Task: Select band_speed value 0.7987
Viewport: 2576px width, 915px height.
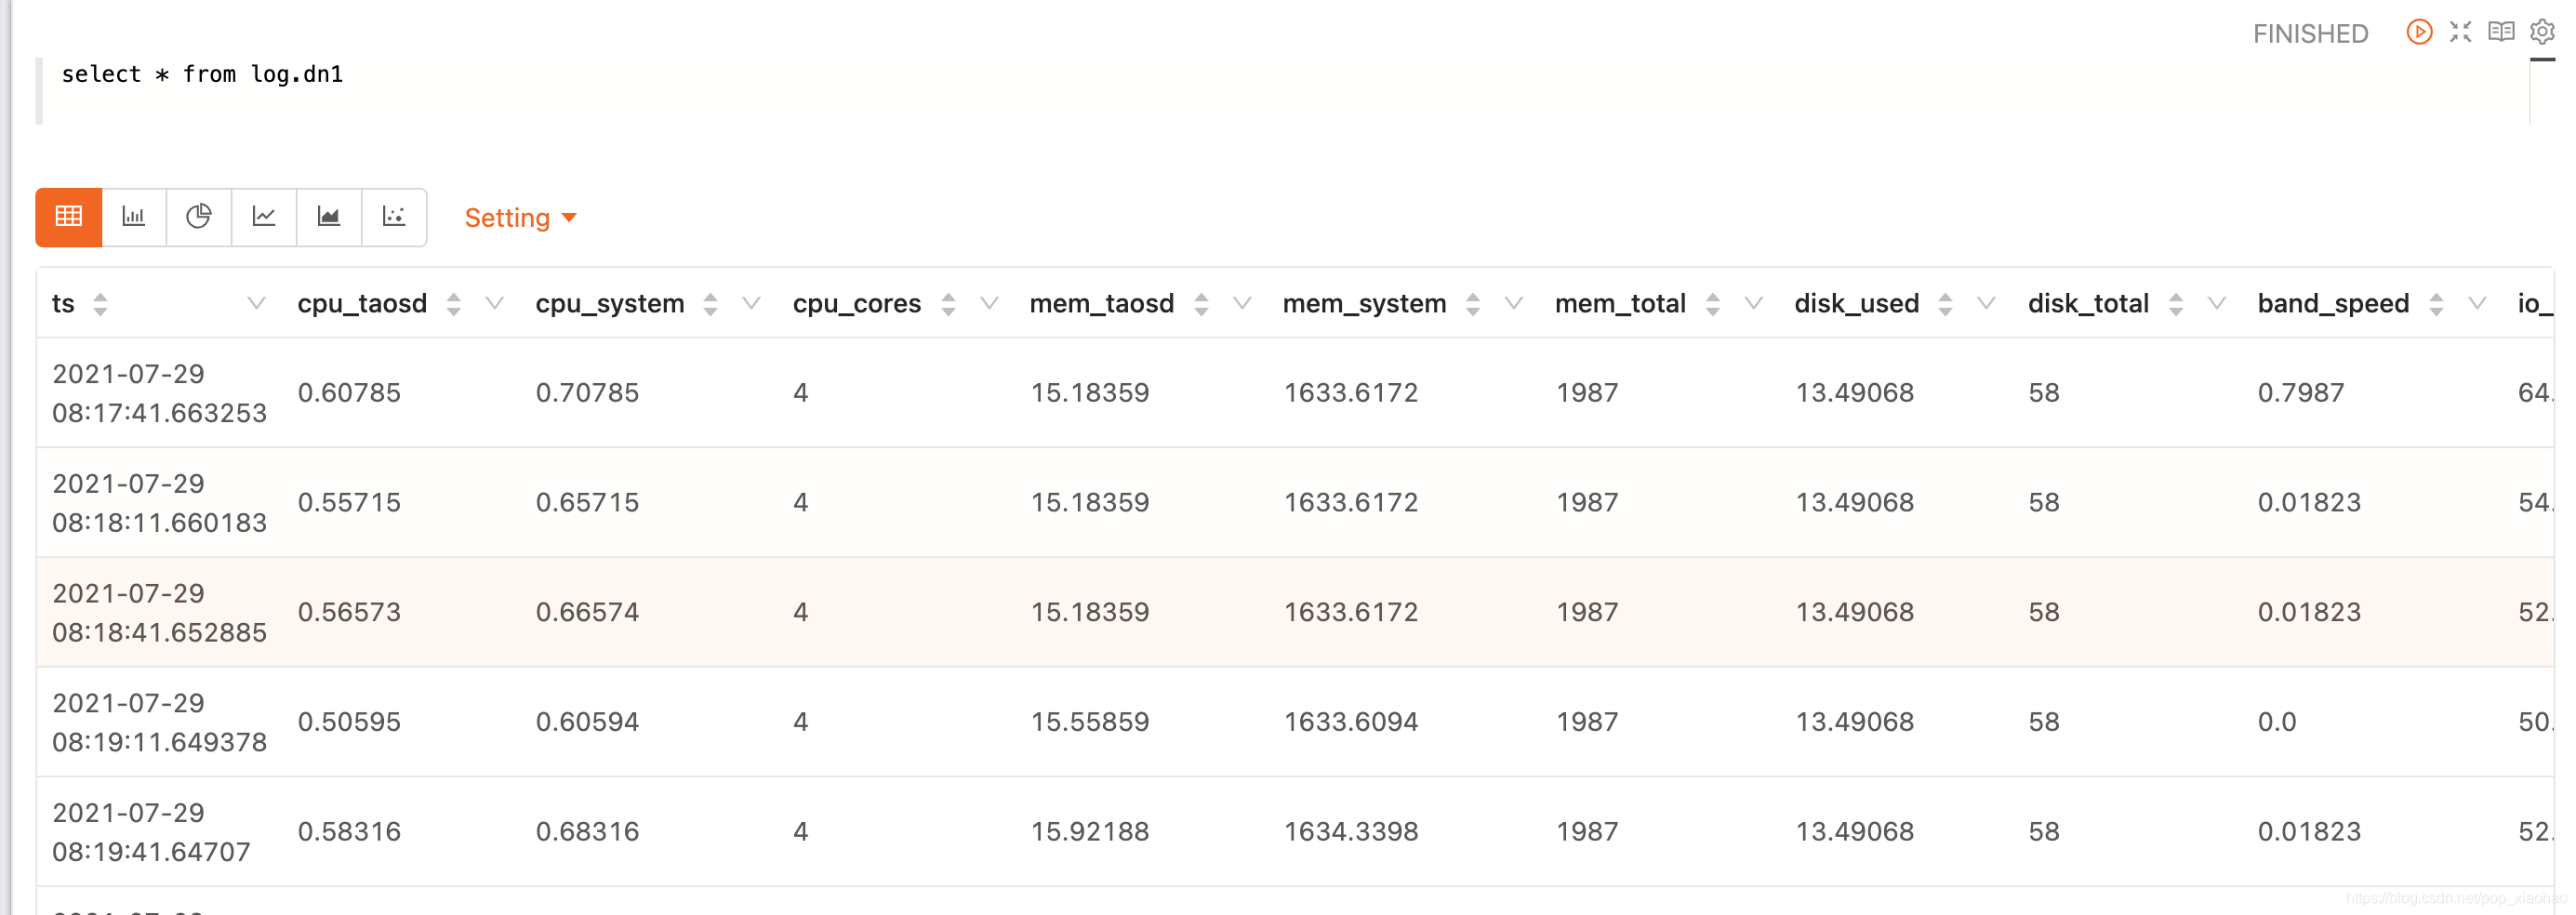Action: 2301,393
